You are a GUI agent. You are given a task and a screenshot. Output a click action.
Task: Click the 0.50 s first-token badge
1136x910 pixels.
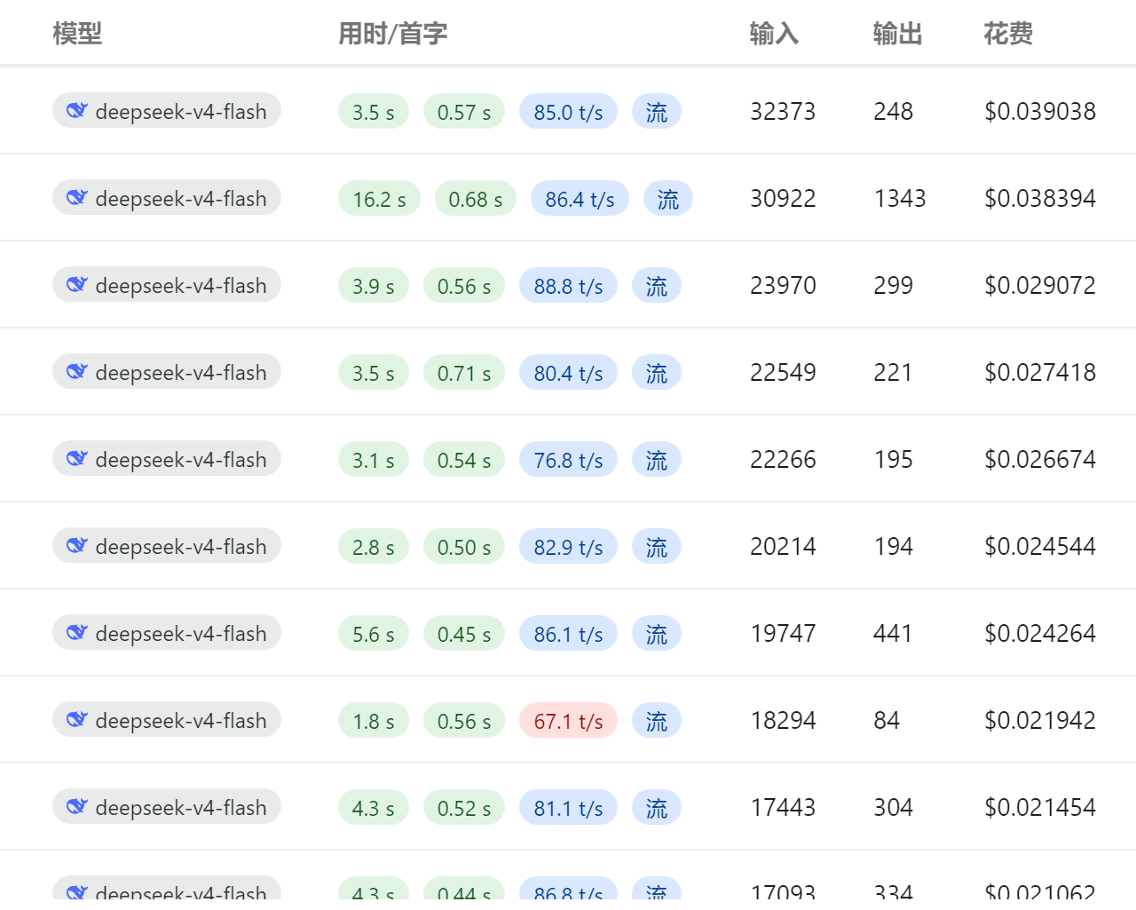coord(464,547)
